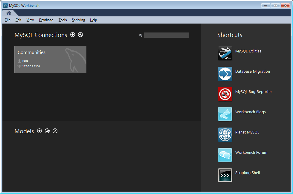
Task: Click the MySQL Utilities label
Action: [248, 51]
